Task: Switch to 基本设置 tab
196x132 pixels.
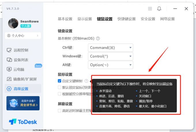Action: pos(65,19)
